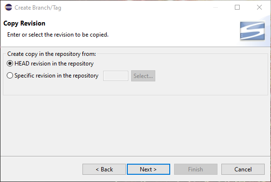Select the HEAD revision radio button circle
The image size is (271, 182).
(x=10, y=64)
